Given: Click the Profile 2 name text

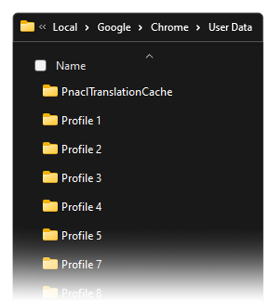Looking at the screenshot, I should (x=81, y=150).
